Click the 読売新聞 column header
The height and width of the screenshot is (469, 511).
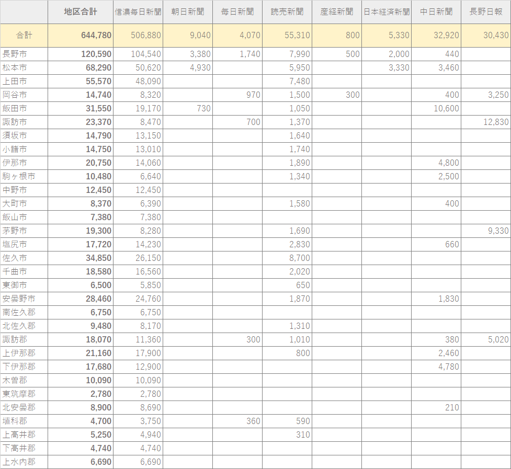pyautogui.click(x=287, y=12)
